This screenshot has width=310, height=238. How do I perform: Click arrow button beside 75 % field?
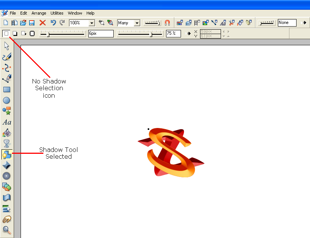coord(188,33)
